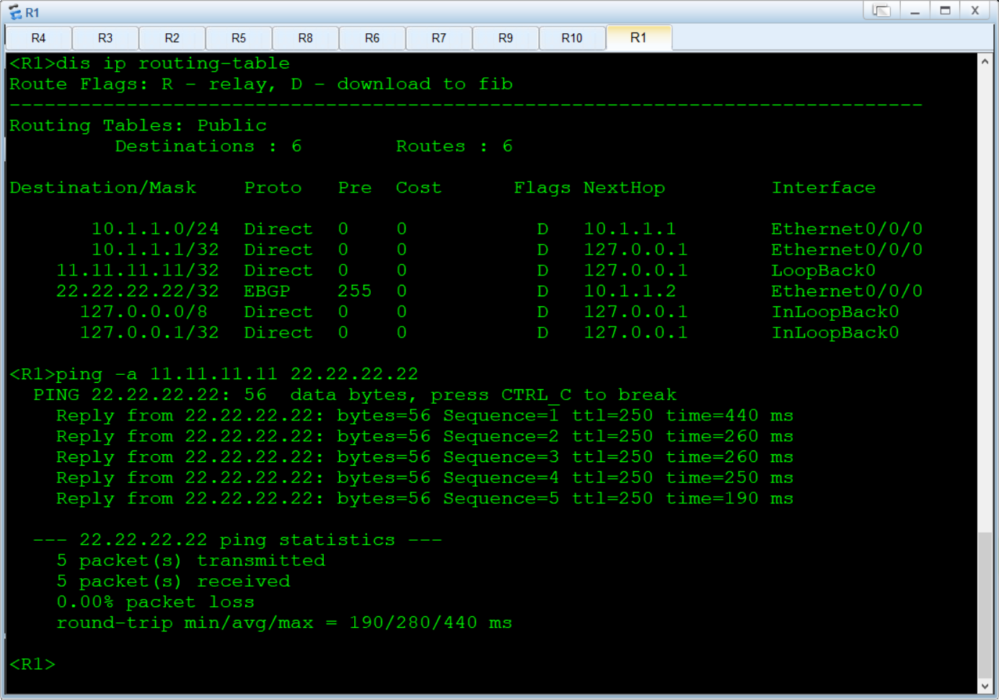Switch to the R5 tab
Screen dimensions: 999x700
(239, 37)
